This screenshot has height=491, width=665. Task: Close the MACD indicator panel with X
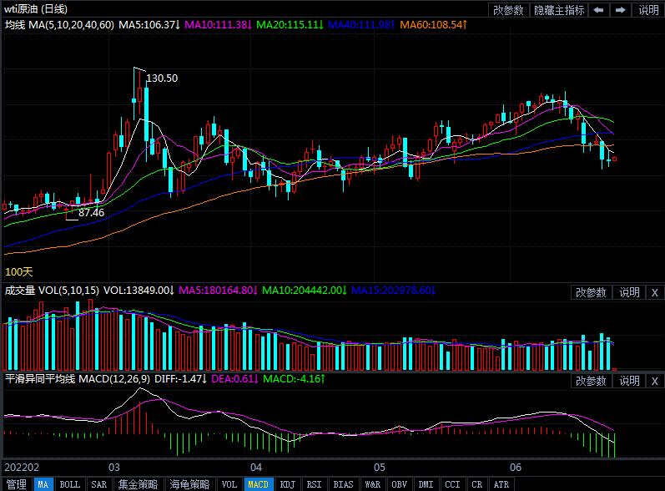[655, 381]
